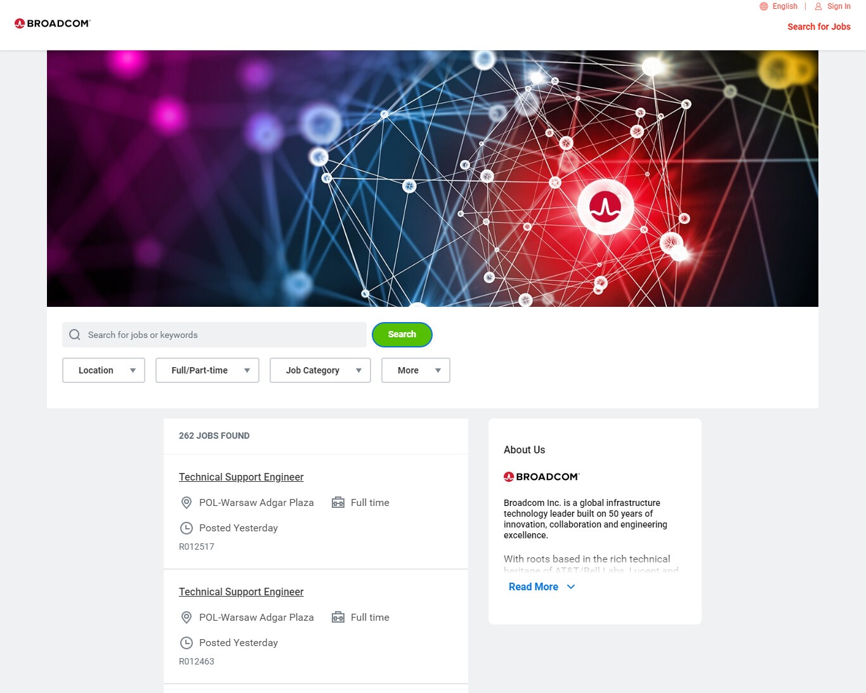Click the Broadcom logo in header
866x693 pixels.
[x=53, y=23]
